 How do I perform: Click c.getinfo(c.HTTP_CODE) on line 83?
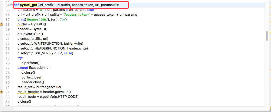59,97
